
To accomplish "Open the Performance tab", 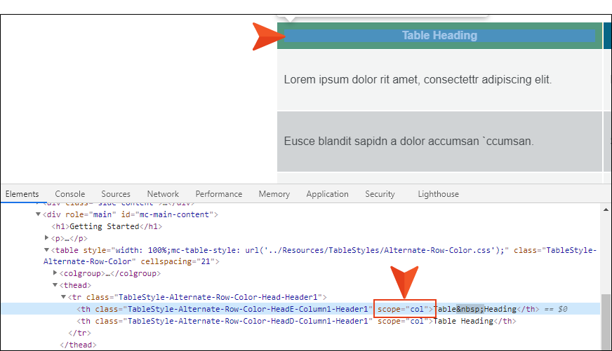I will point(218,194).
